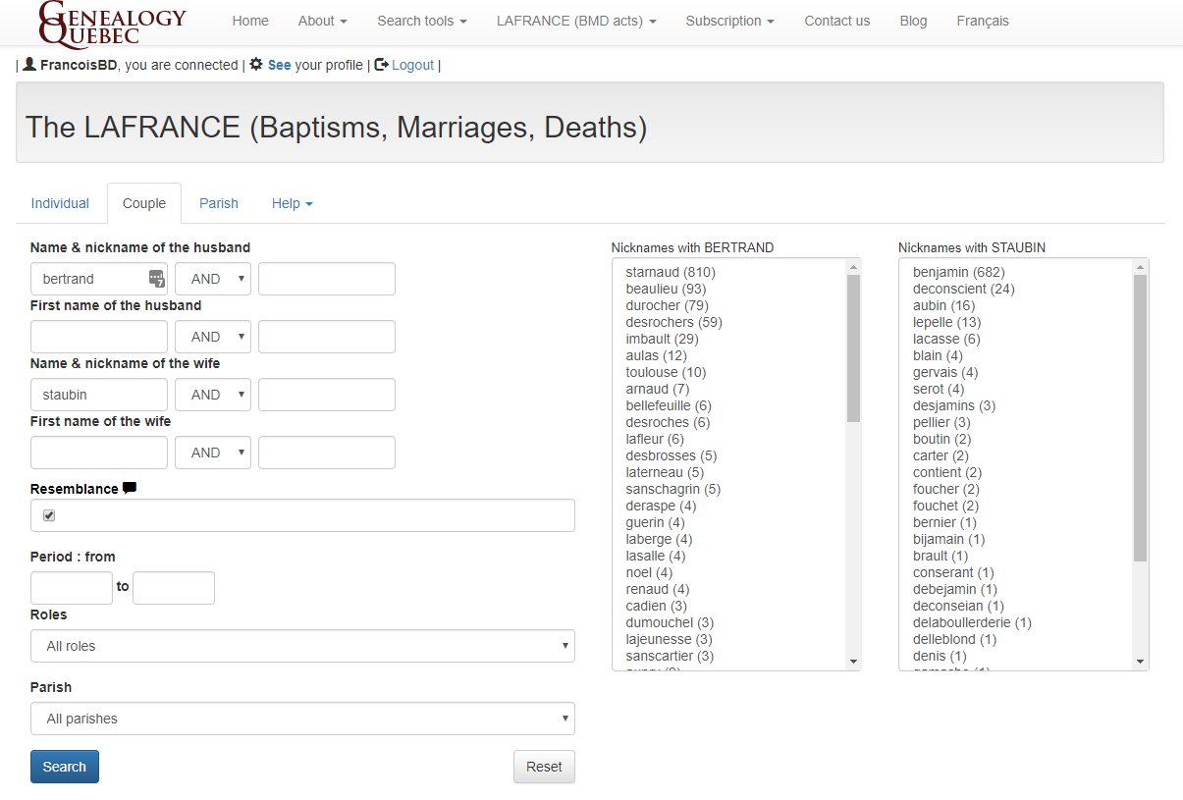Click the Period from year field

(x=72, y=588)
